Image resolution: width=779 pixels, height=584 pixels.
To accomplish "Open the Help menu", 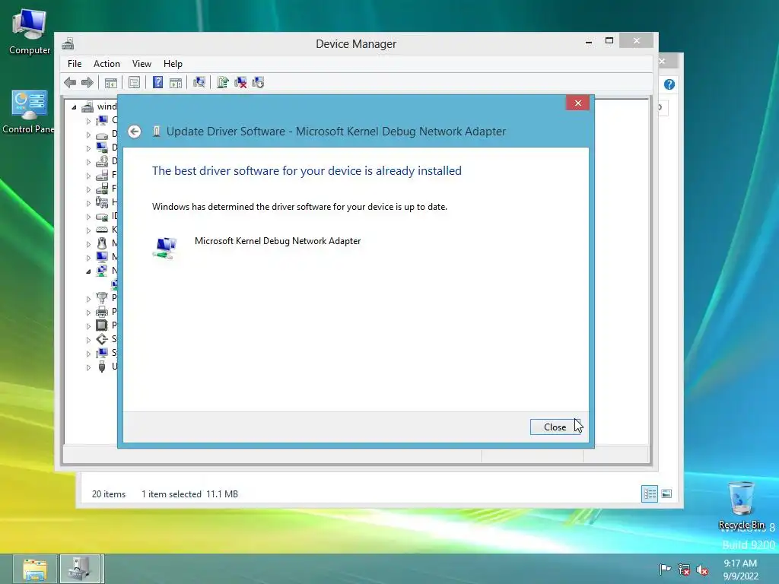I will [173, 64].
